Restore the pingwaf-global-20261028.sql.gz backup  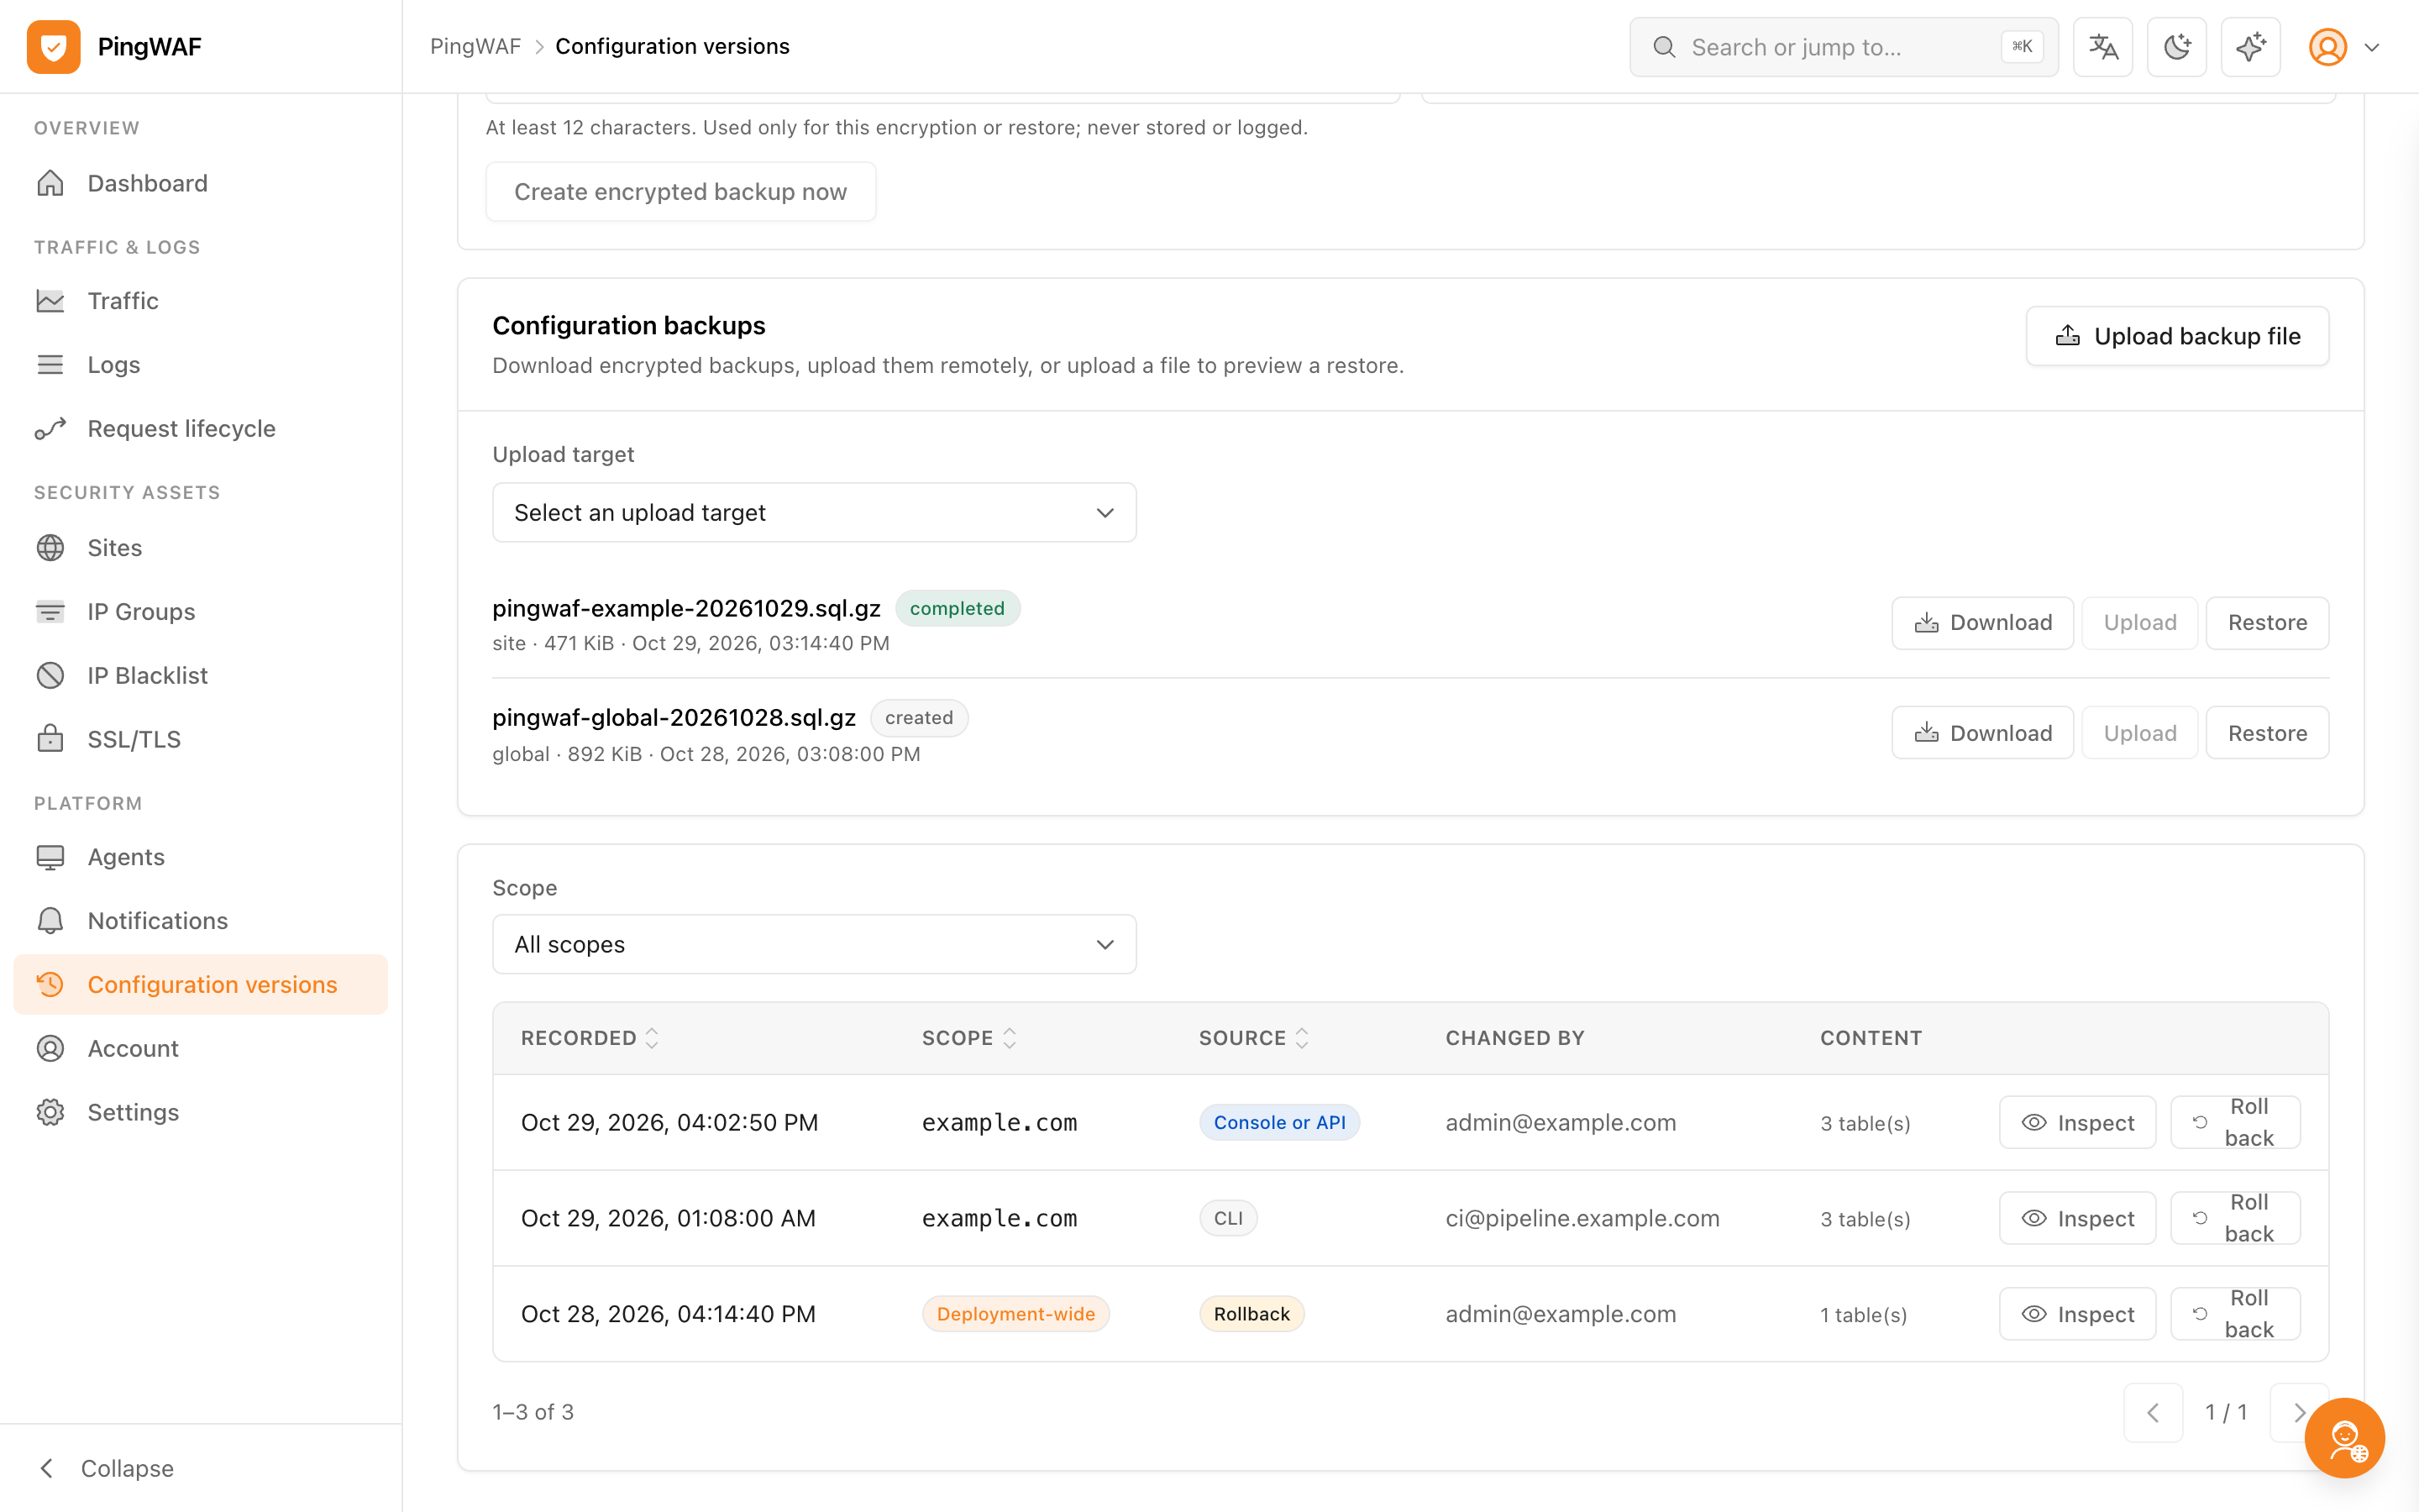pos(2267,733)
